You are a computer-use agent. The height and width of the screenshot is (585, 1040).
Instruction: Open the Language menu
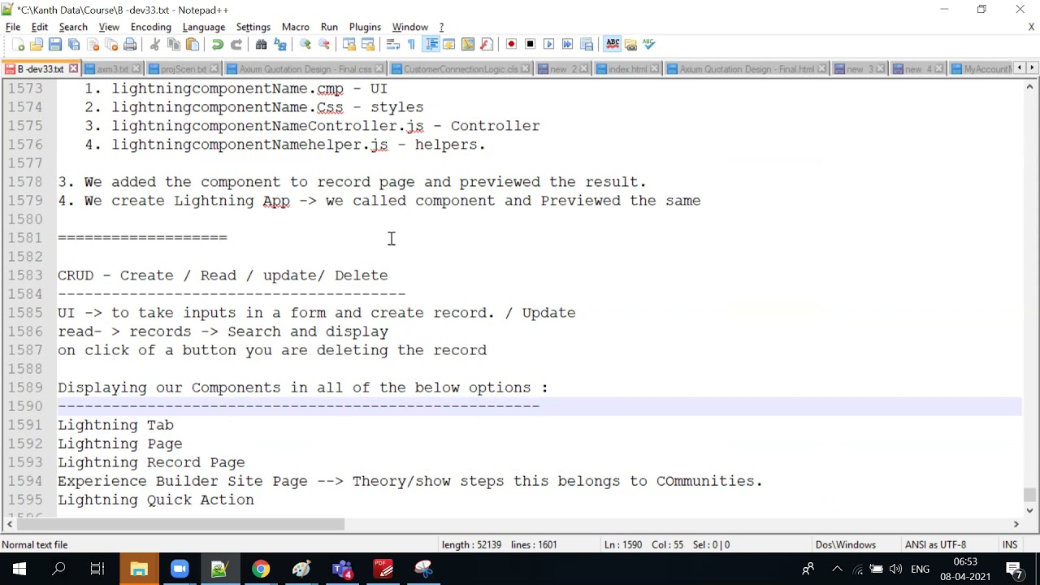(203, 27)
